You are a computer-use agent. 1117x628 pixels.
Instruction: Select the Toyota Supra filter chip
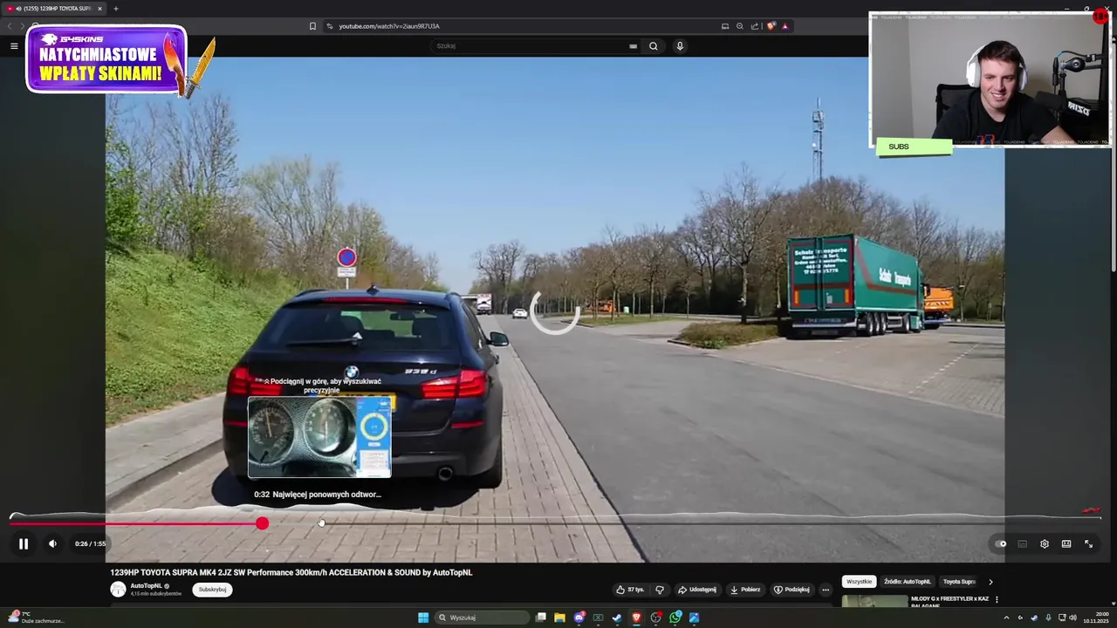[x=959, y=582]
